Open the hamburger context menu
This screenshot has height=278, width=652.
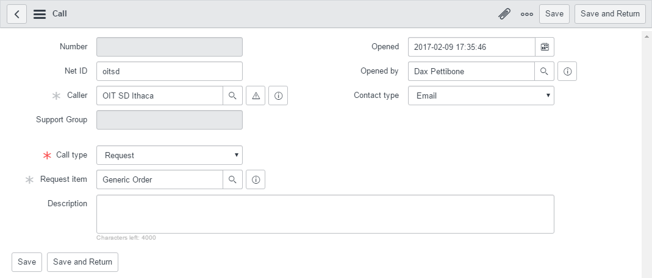tap(40, 14)
